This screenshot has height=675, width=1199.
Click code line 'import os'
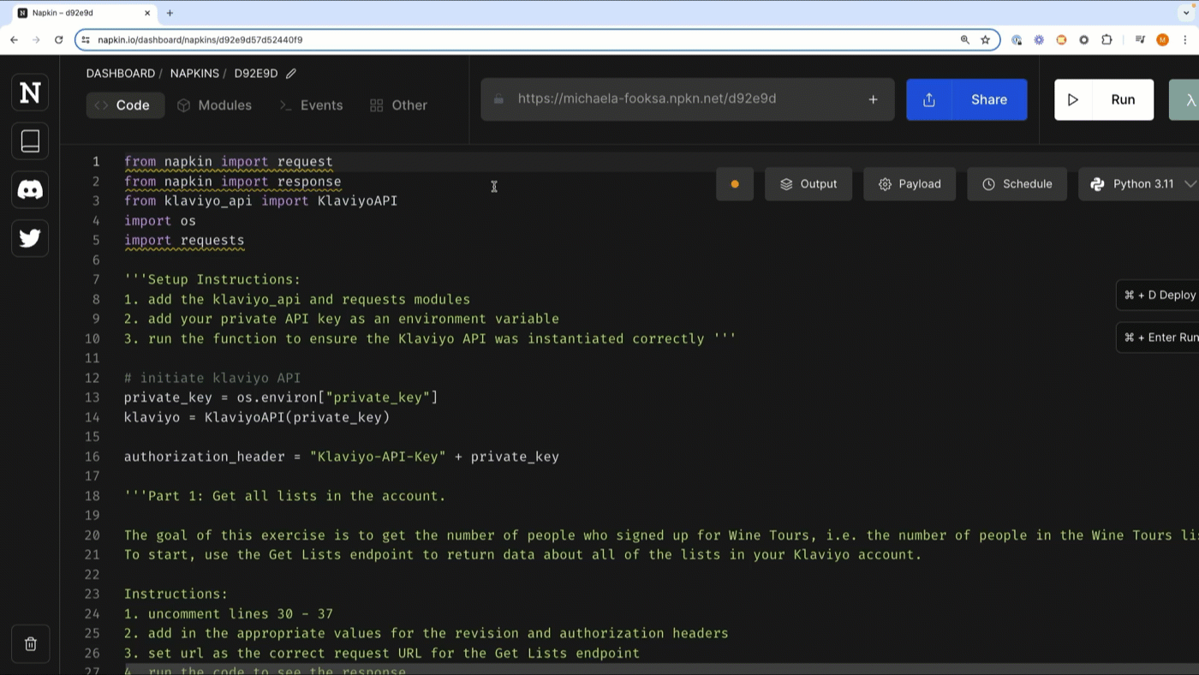(160, 220)
